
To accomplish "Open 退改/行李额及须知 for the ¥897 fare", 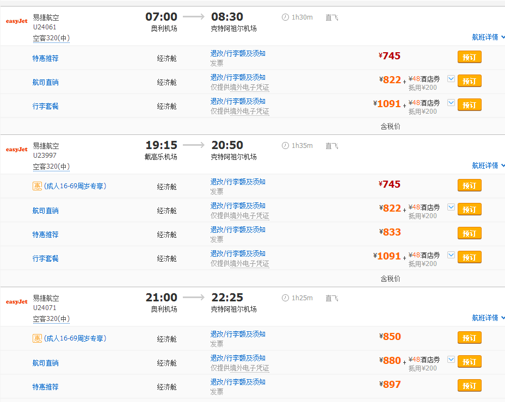I will [238, 382].
